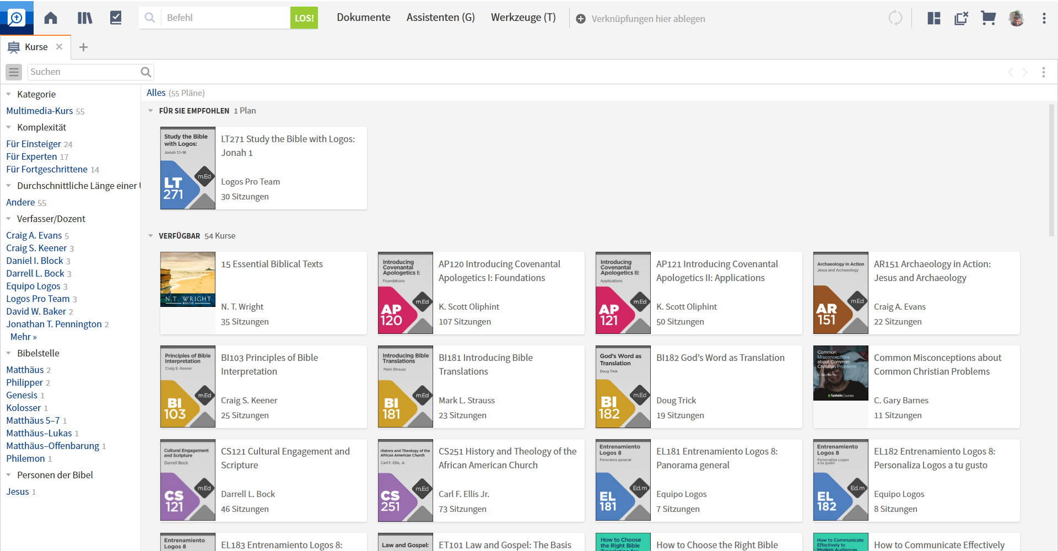Filter by Multimedia-Kurs
Screen dimensions: 1058x551
coord(39,111)
